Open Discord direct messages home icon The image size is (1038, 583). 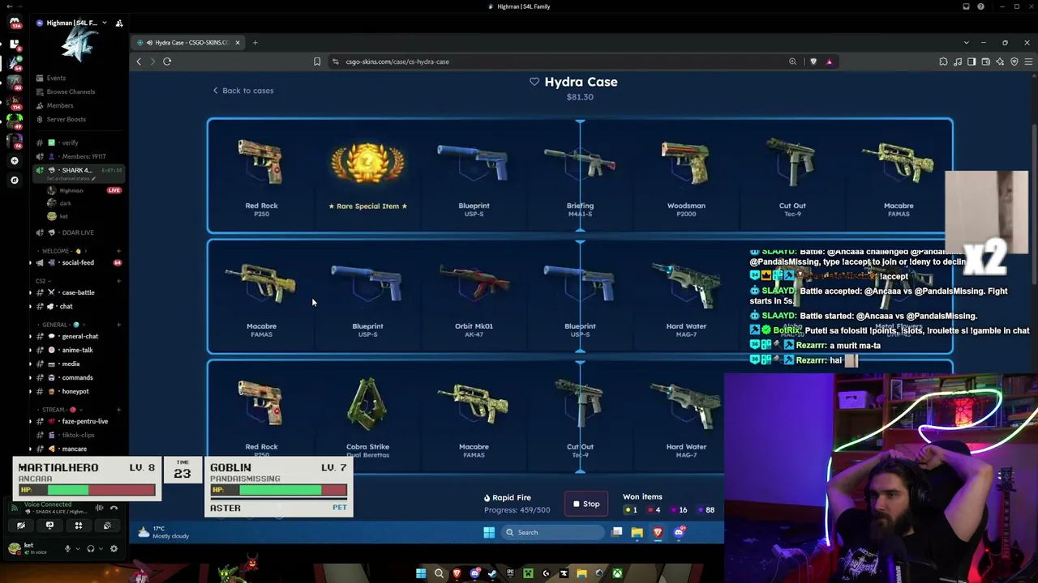(15, 22)
